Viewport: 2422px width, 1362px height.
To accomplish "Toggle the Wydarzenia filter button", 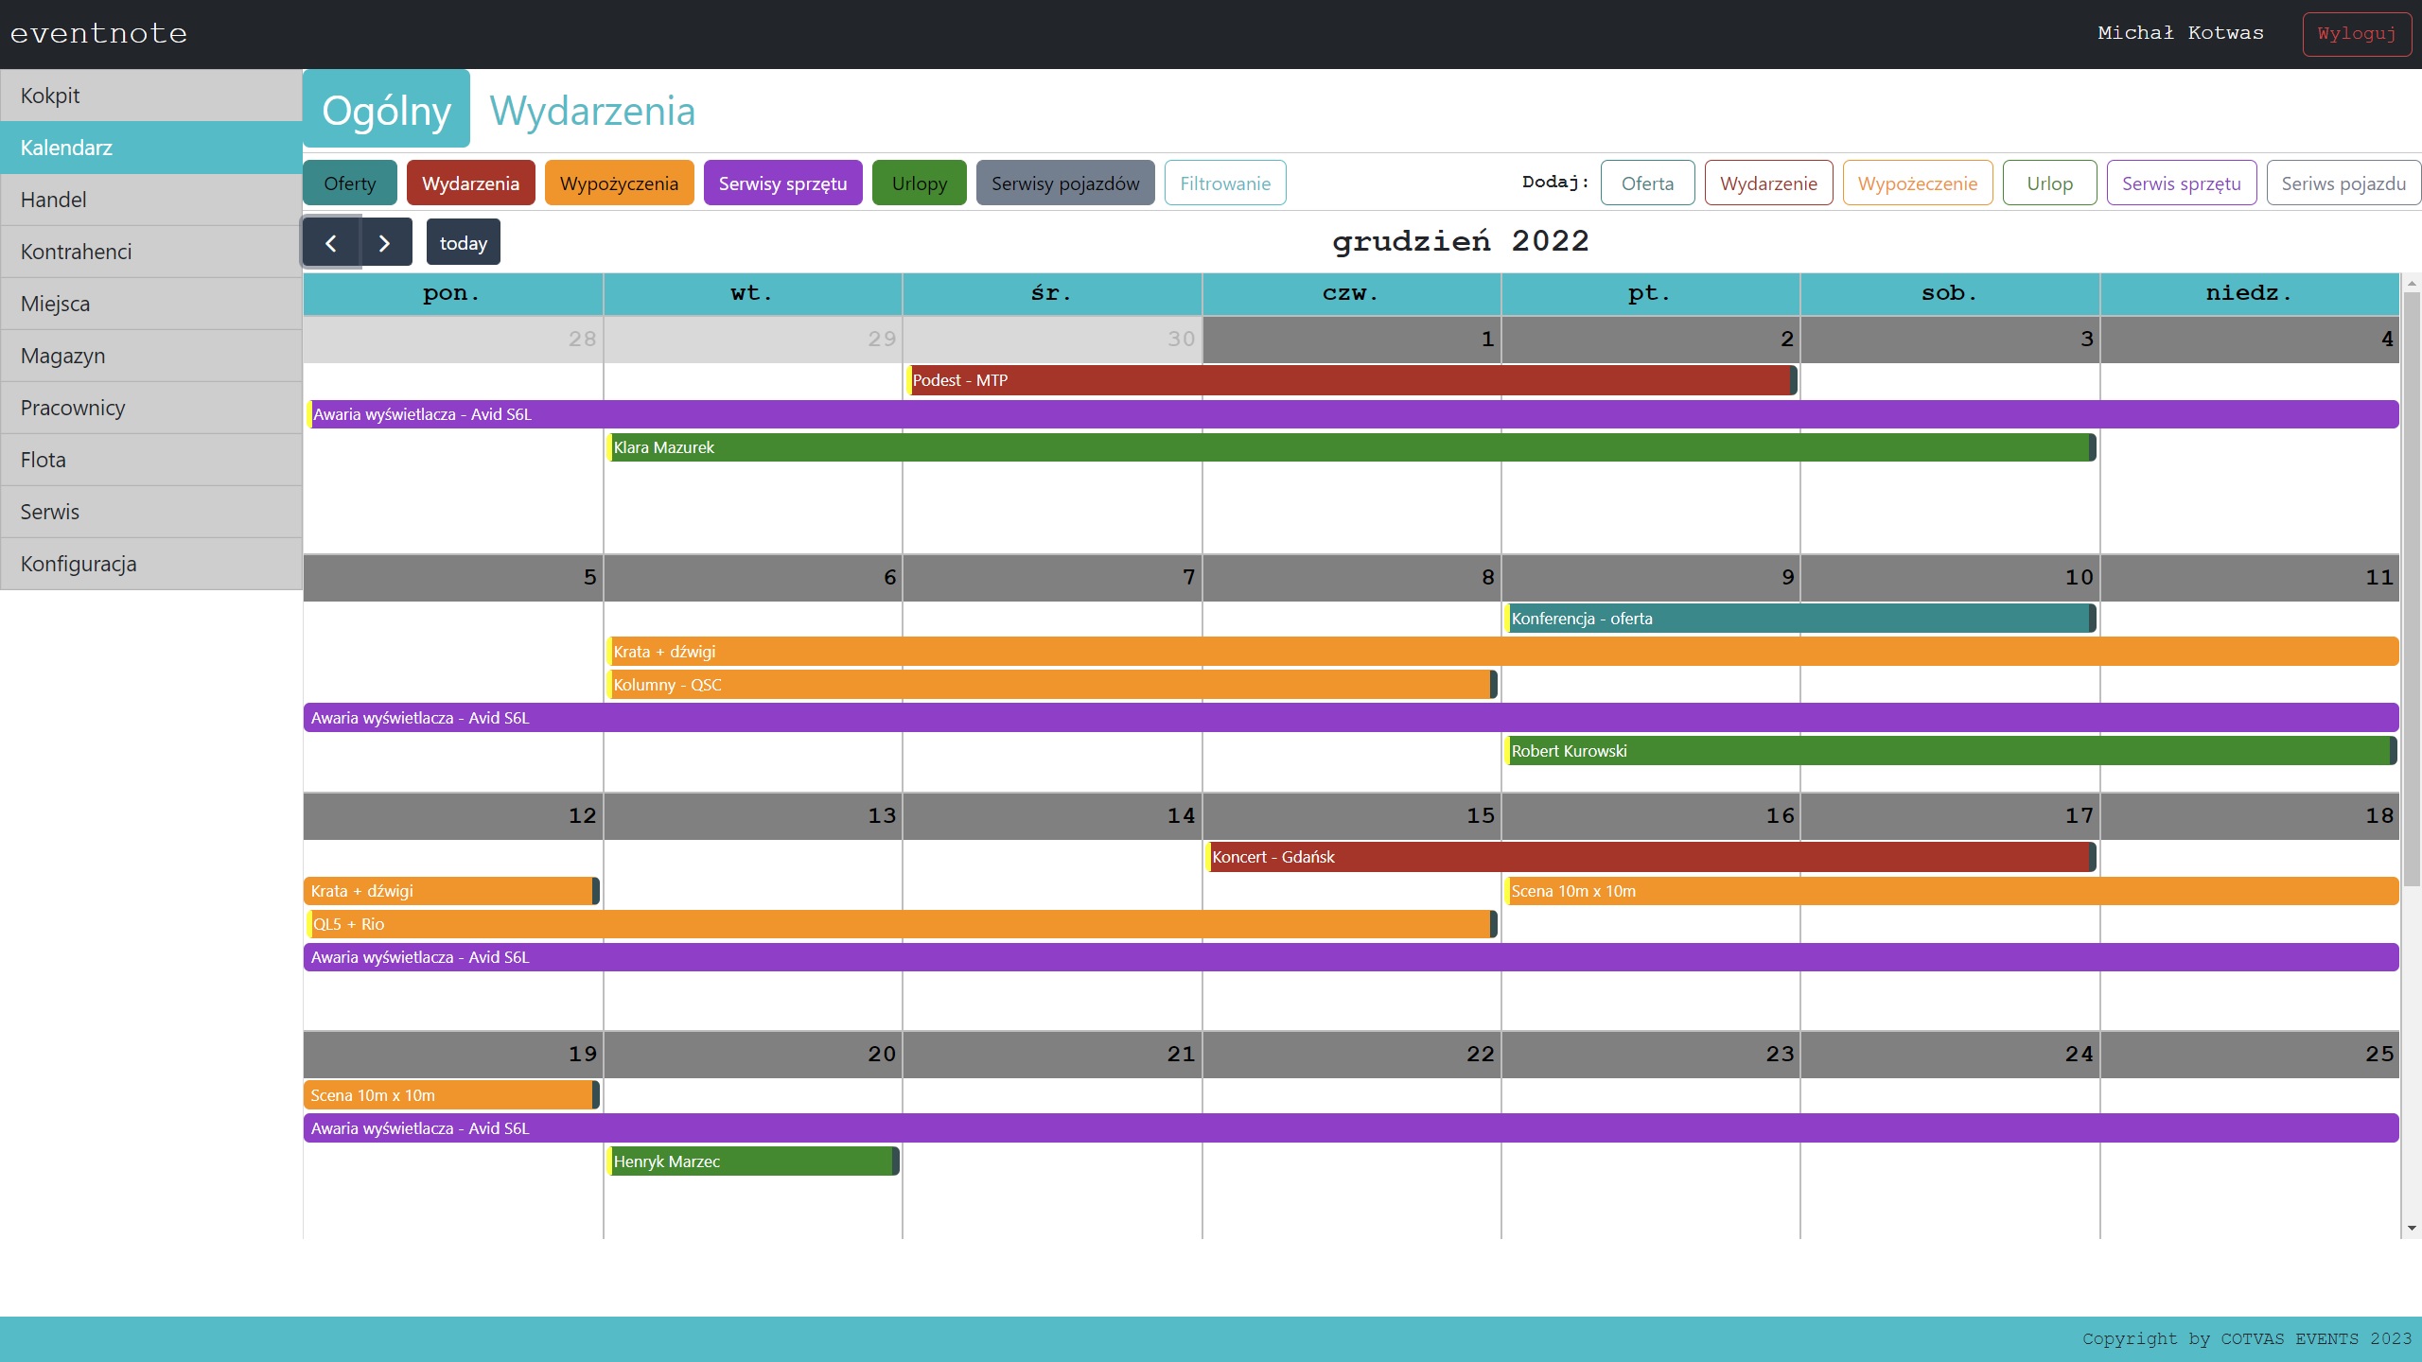I will (470, 183).
